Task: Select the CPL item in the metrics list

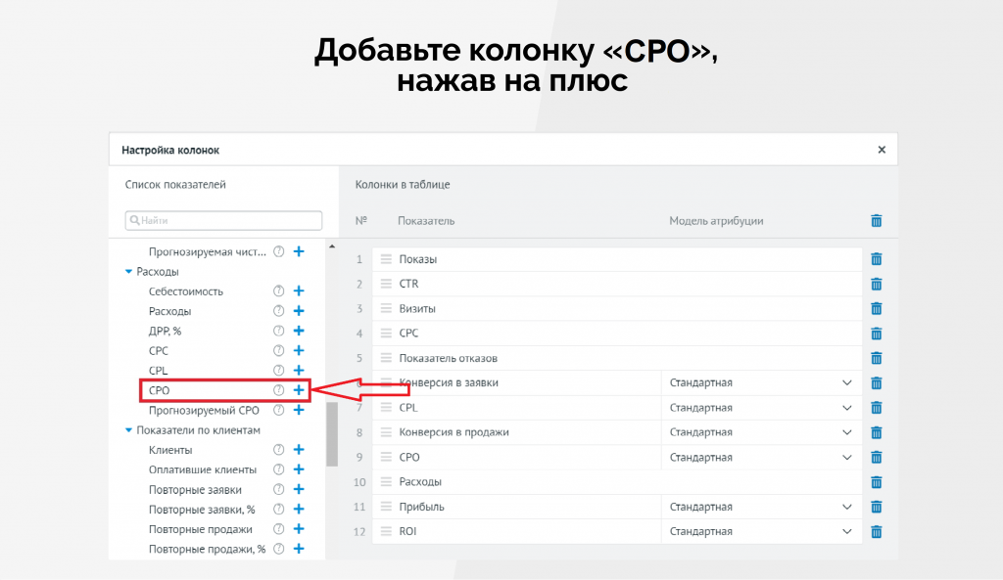Action: pyautogui.click(x=158, y=371)
